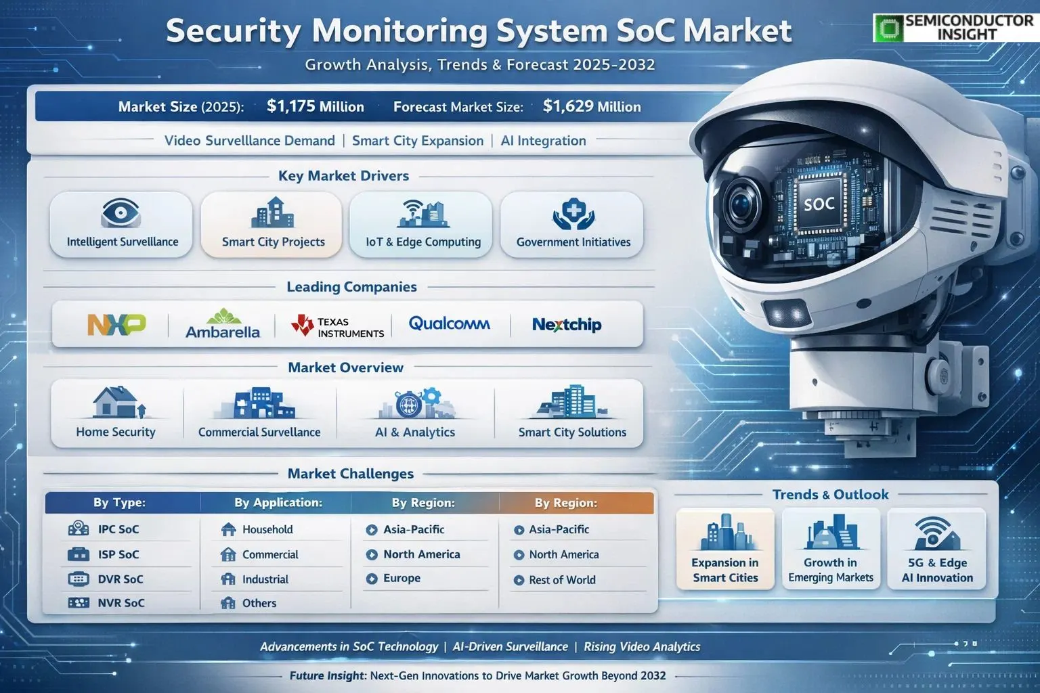Click the Security Monitoring System SoC Market title

coord(479,31)
